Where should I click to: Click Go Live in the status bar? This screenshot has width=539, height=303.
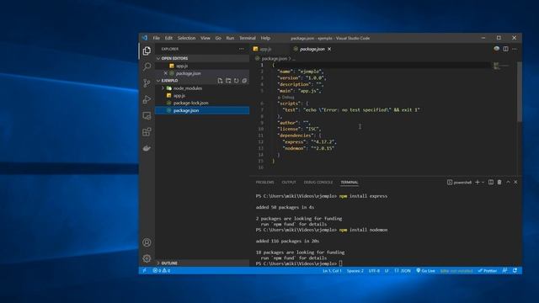pyautogui.click(x=425, y=271)
